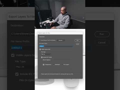The width and height of the screenshot is (120, 90).
Task: Click the video of man at desk
Action: 60,14
